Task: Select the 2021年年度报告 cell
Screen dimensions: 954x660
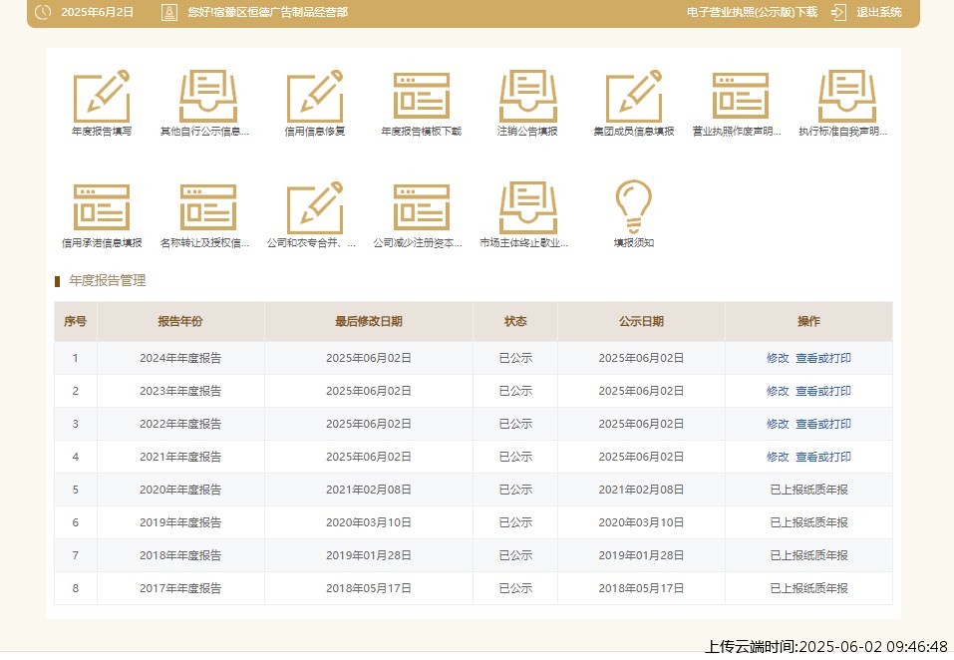Action: (x=180, y=457)
